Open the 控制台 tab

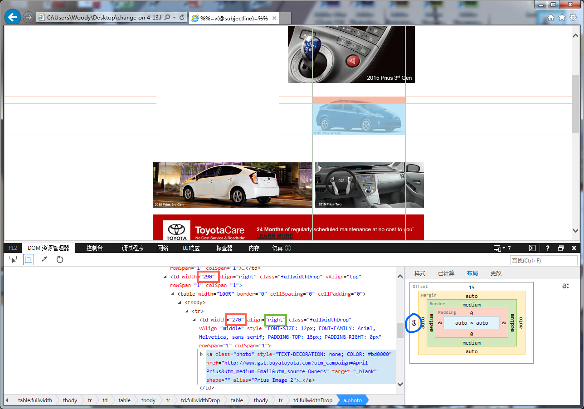click(x=94, y=248)
